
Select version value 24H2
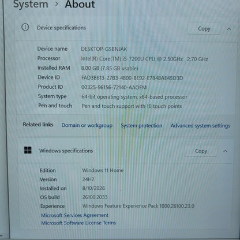pos(88,179)
